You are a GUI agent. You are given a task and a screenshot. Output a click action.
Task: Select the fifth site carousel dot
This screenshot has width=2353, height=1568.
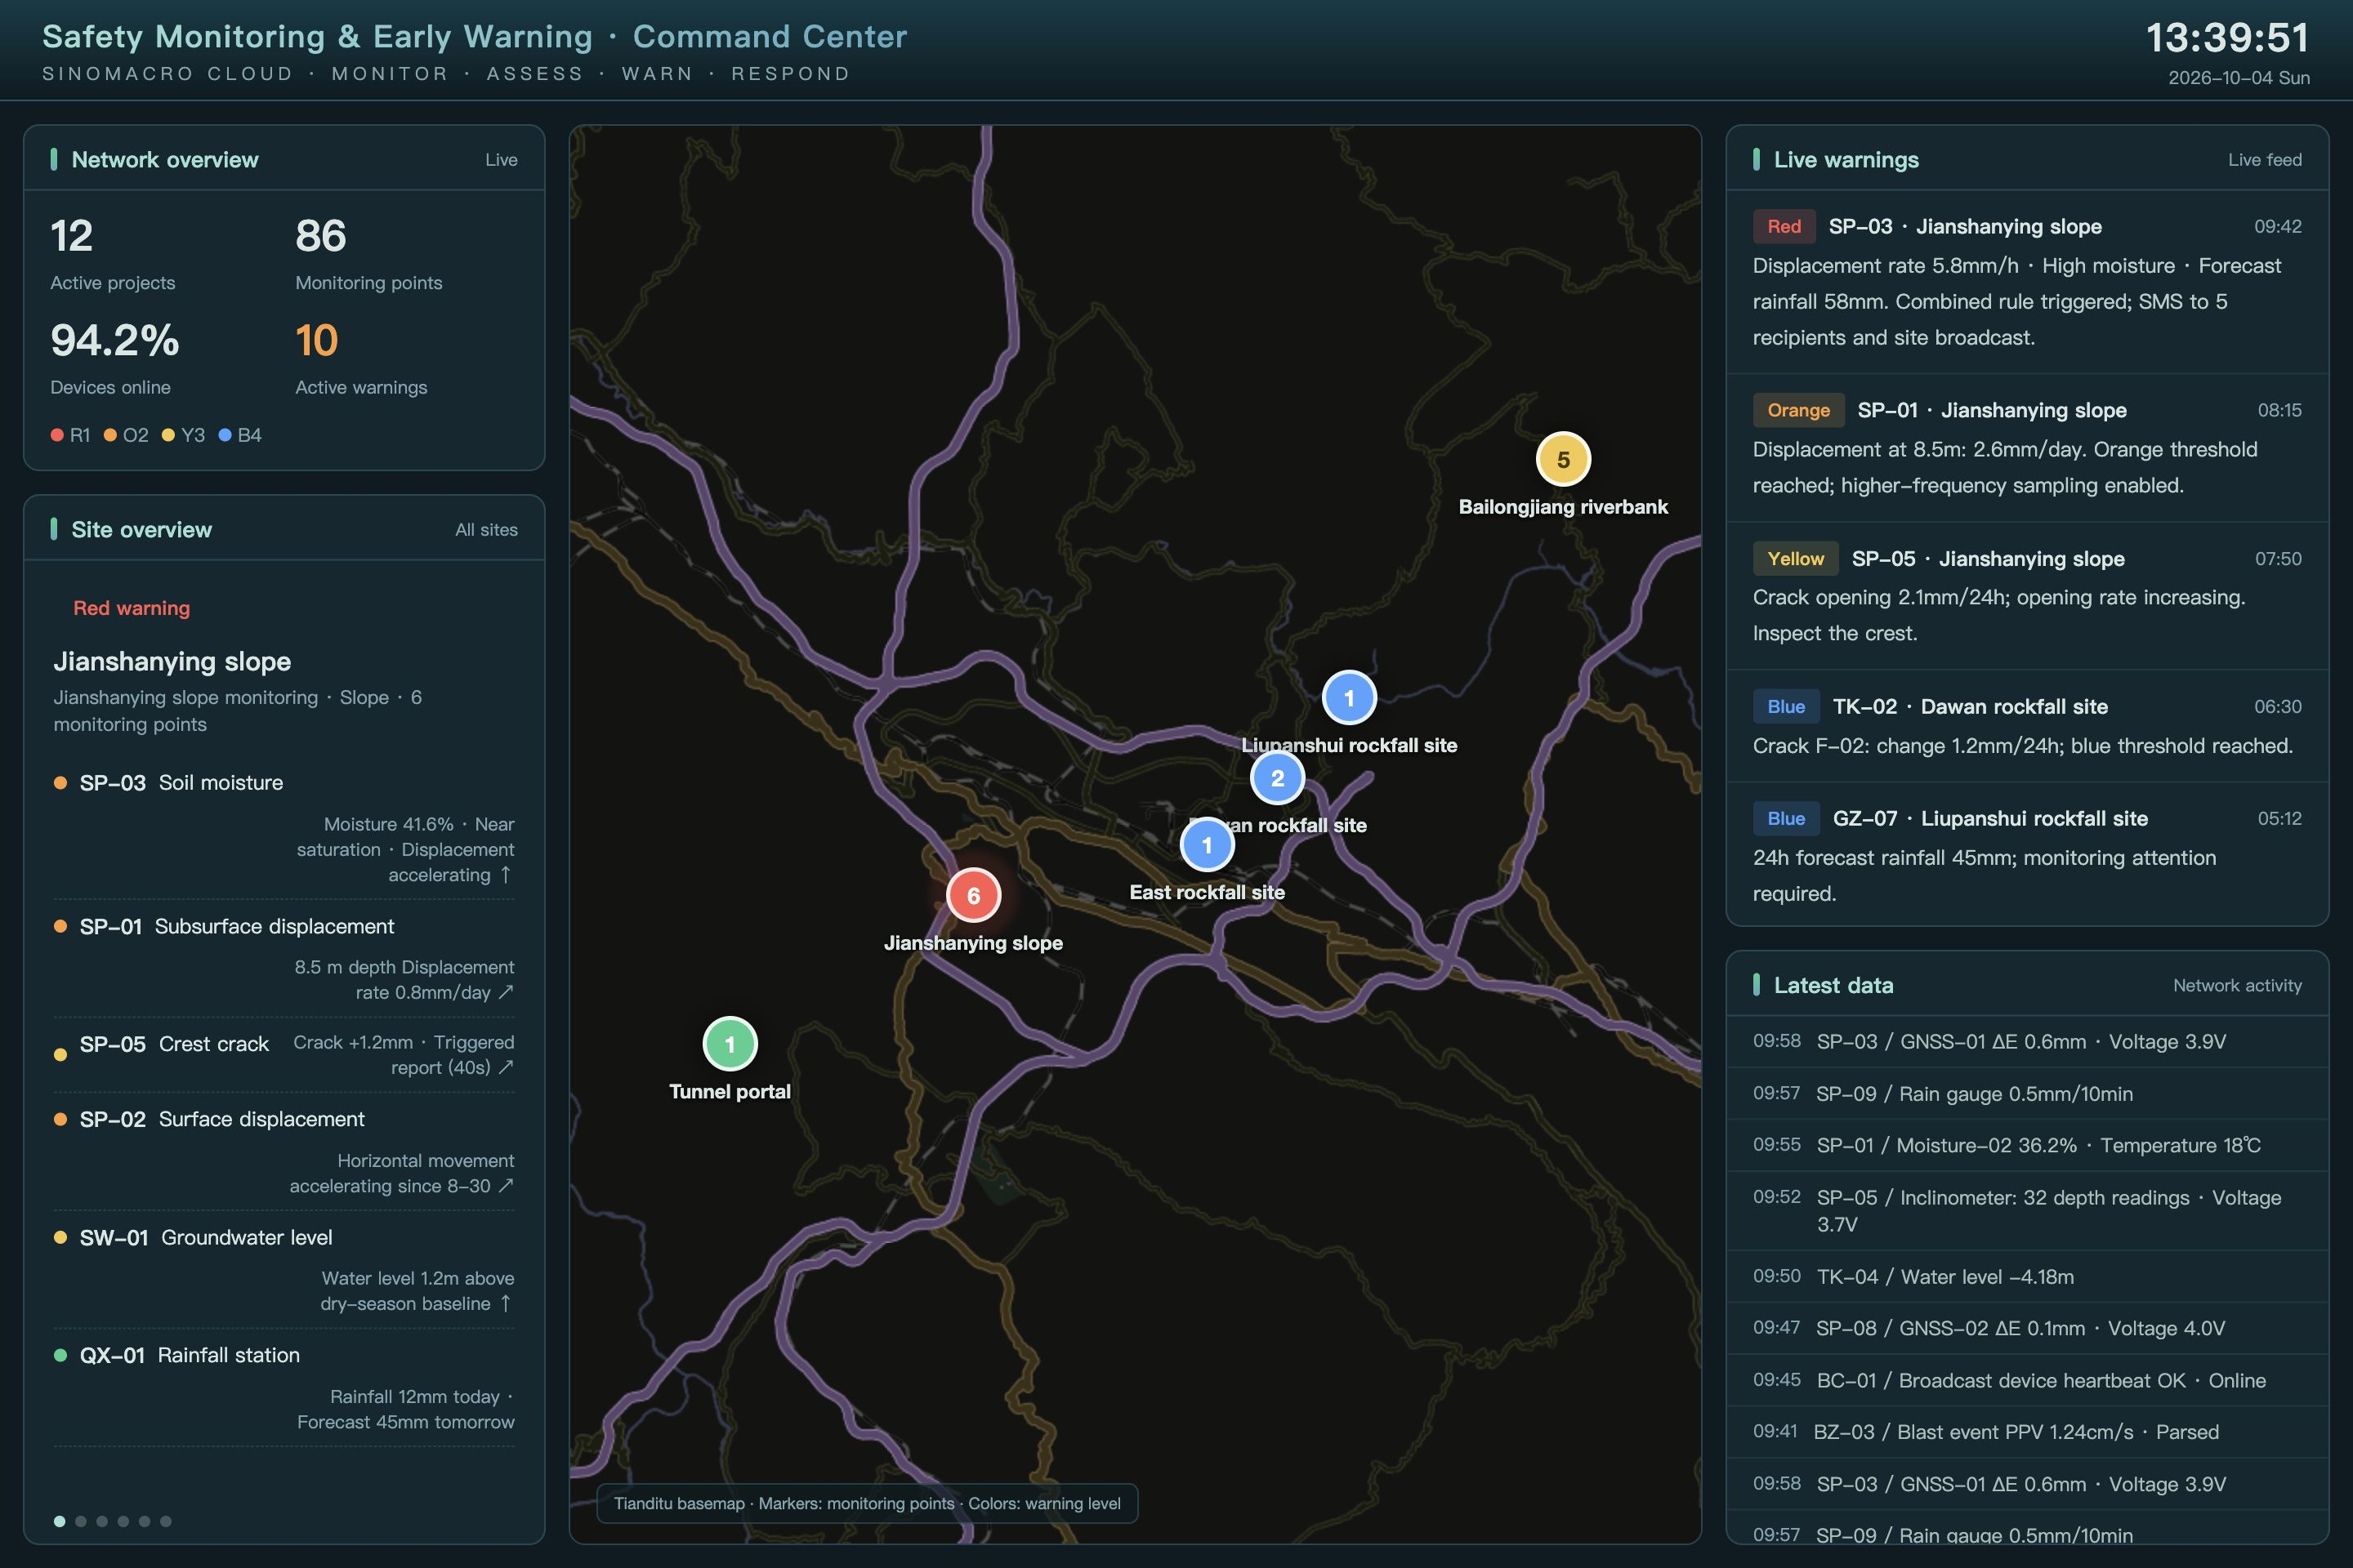click(145, 1521)
